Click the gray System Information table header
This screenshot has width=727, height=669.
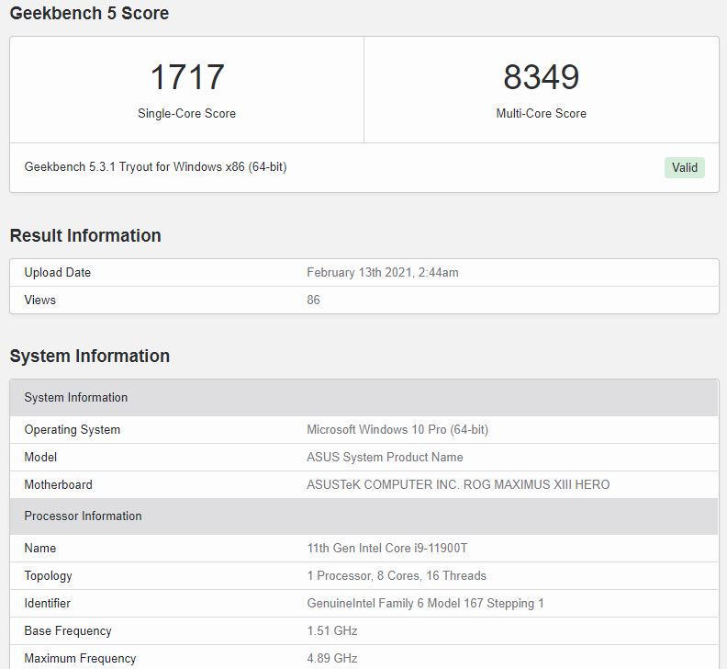pos(364,397)
